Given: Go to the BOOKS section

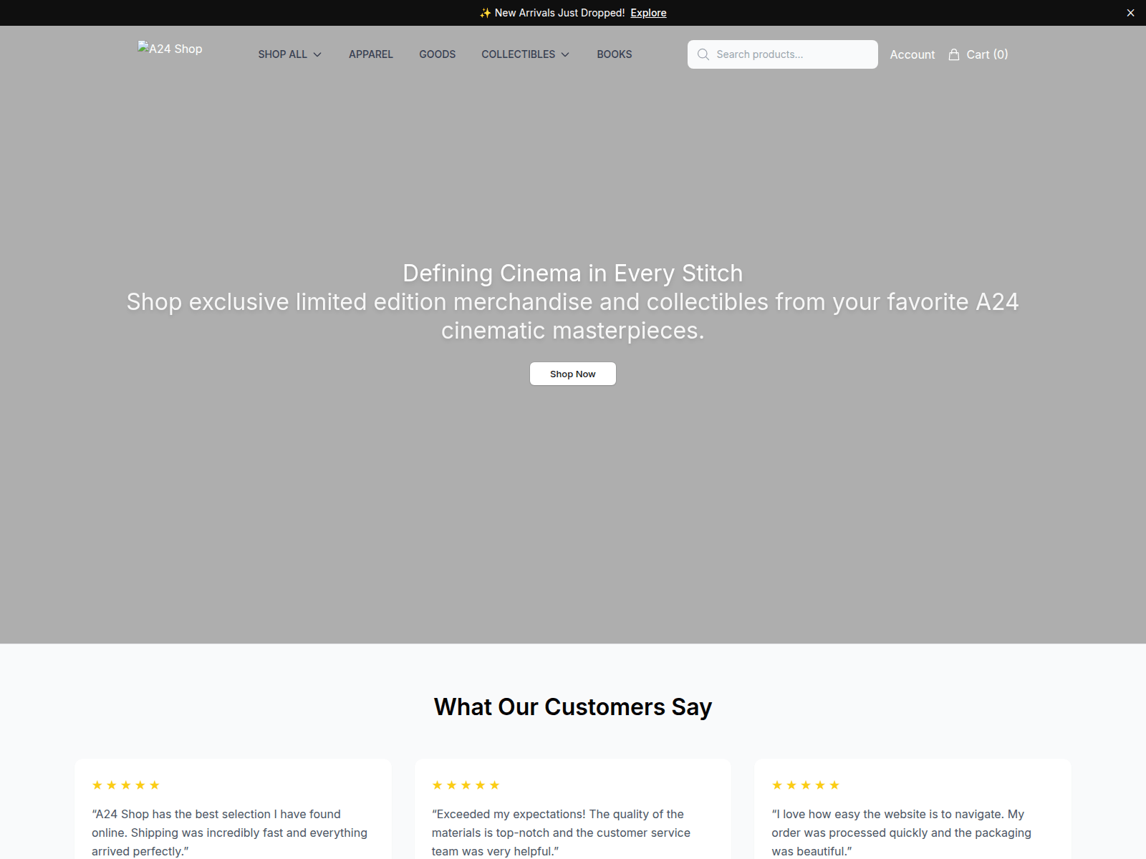Looking at the screenshot, I should tap(615, 54).
